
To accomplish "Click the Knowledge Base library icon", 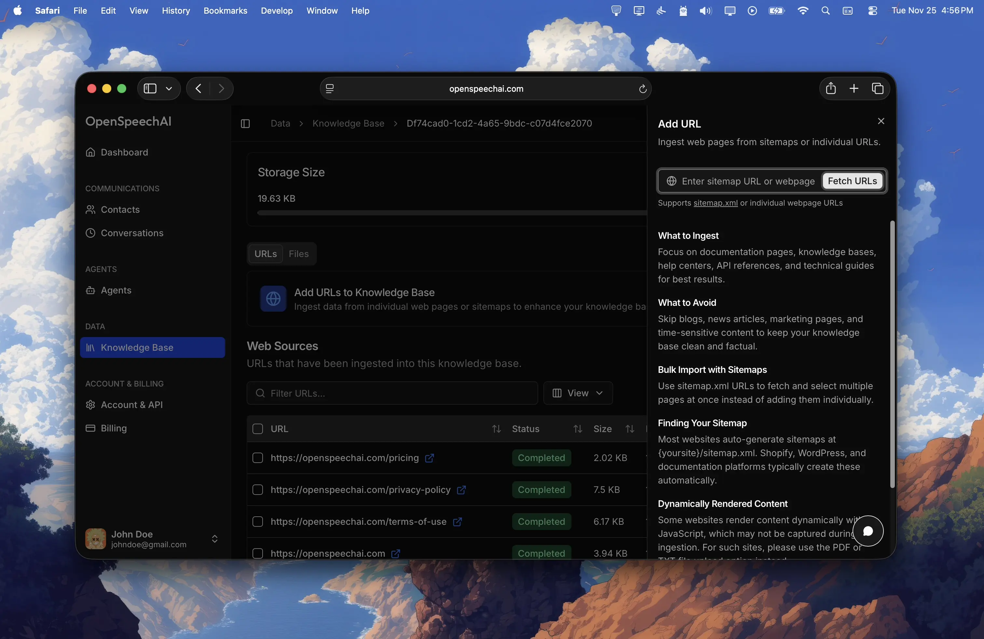I will [x=90, y=347].
